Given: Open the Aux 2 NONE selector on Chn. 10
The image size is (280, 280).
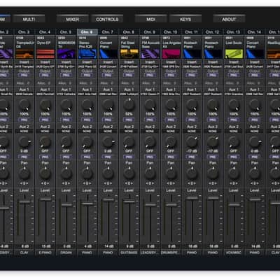Looking at the screenshot, I should 171,132.
